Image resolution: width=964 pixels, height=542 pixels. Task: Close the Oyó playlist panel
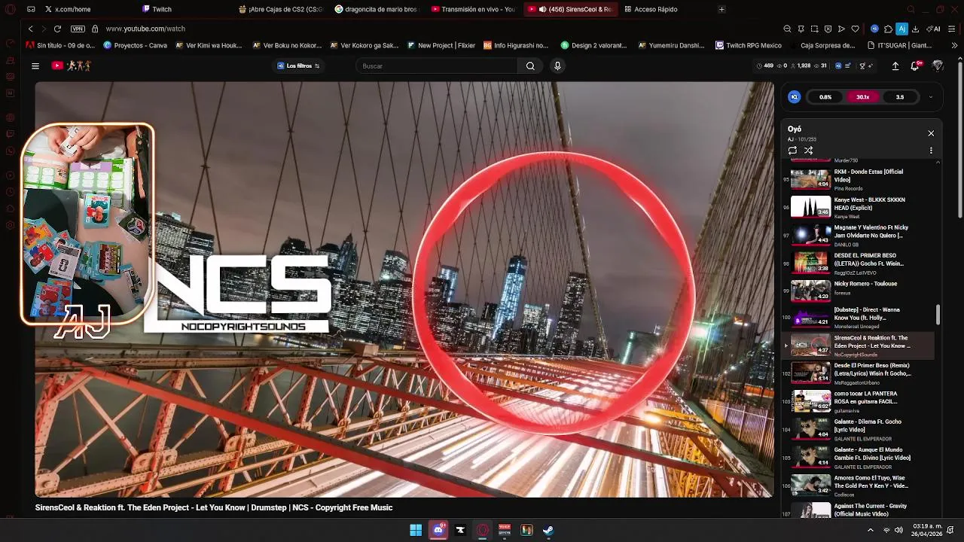coord(931,133)
